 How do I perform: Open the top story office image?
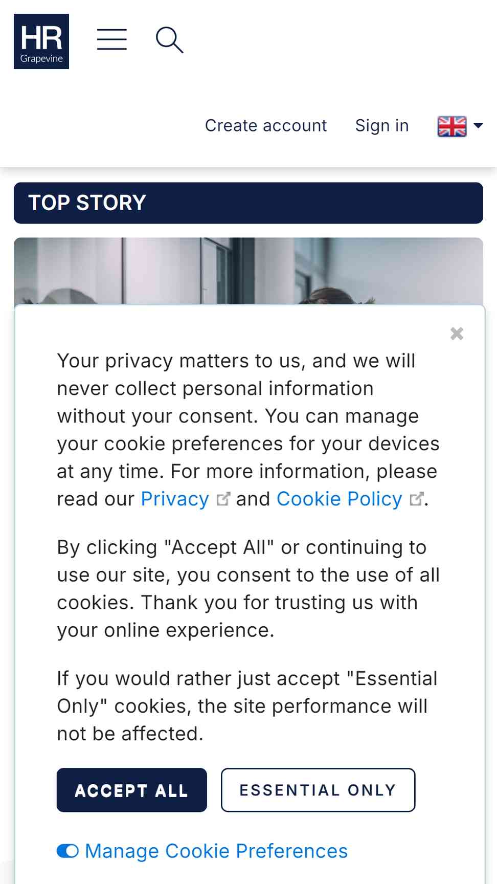[x=248, y=271]
